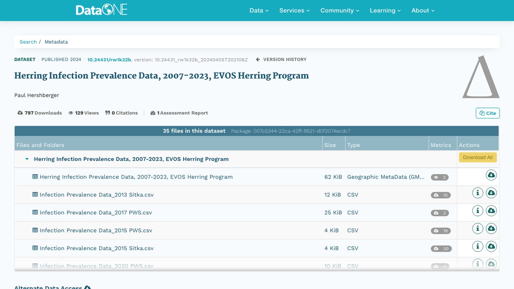This screenshot has width=514, height=289.
Task: Show info for 2015 PWS.csv
Action: click(x=477, y=228)
